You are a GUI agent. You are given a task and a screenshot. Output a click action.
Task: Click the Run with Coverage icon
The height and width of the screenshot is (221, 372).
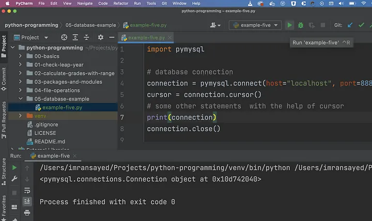(312, 25)
